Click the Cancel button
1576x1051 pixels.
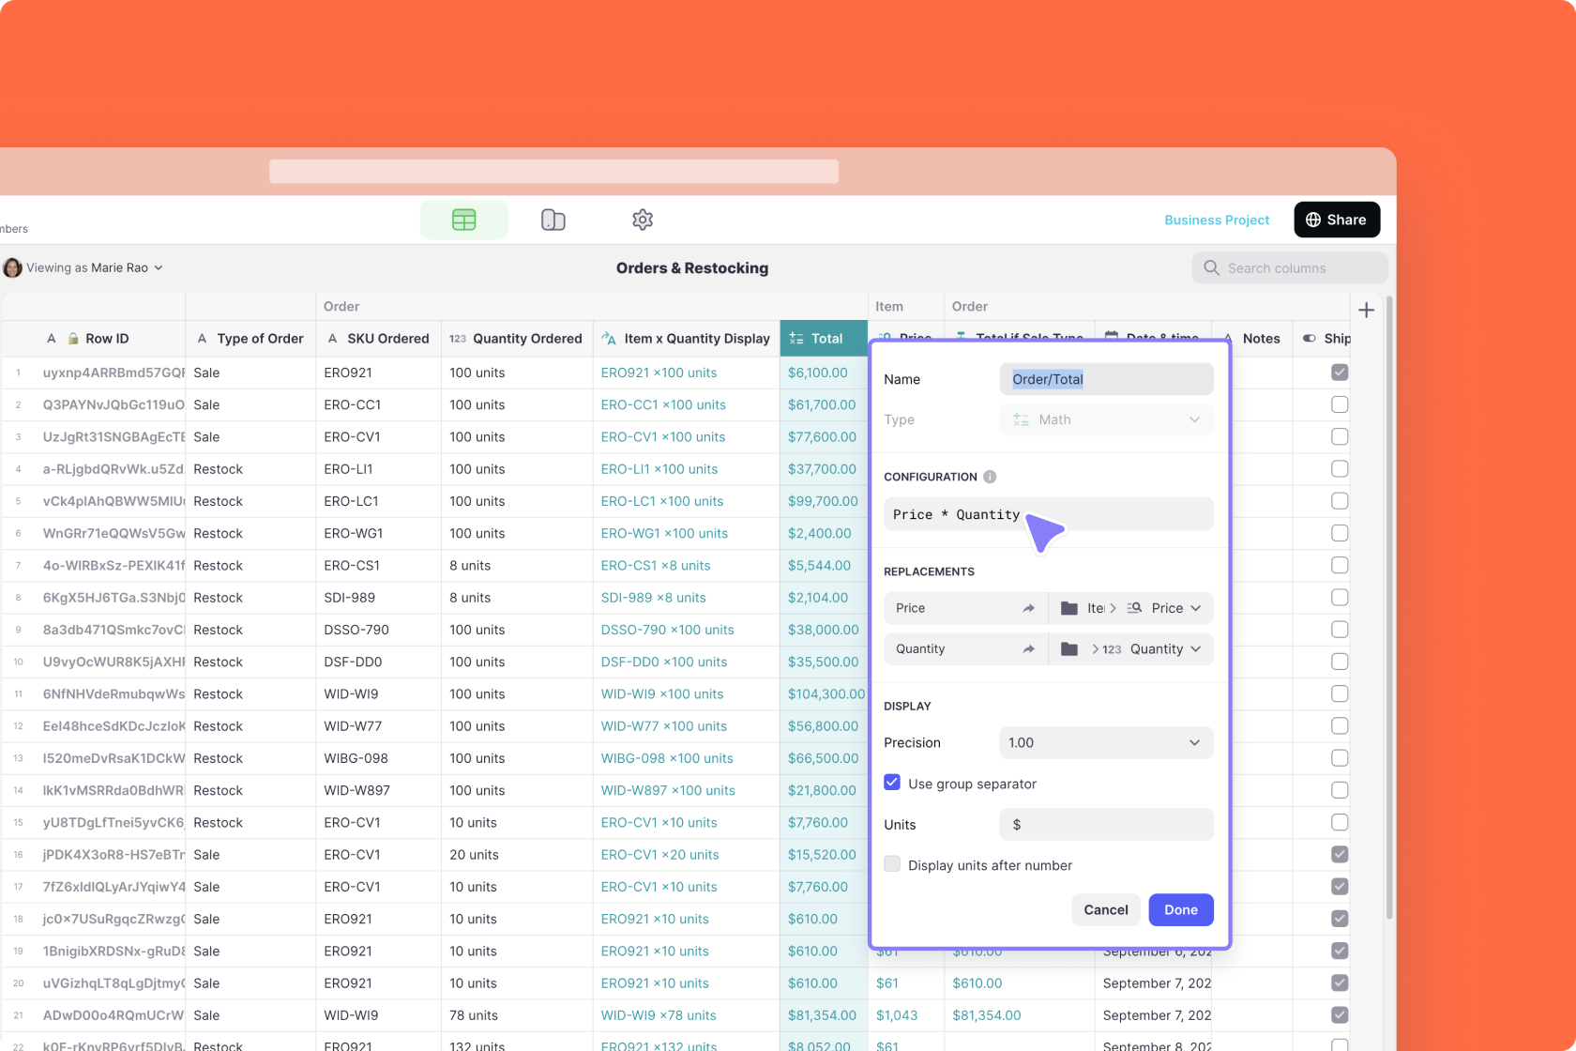pos(1105,909)
